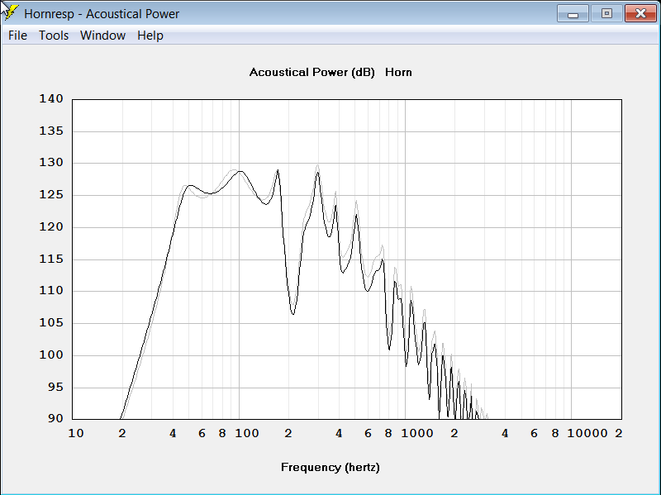Click the 100 y-axis value label
The image size is (661, 495).
51,355
